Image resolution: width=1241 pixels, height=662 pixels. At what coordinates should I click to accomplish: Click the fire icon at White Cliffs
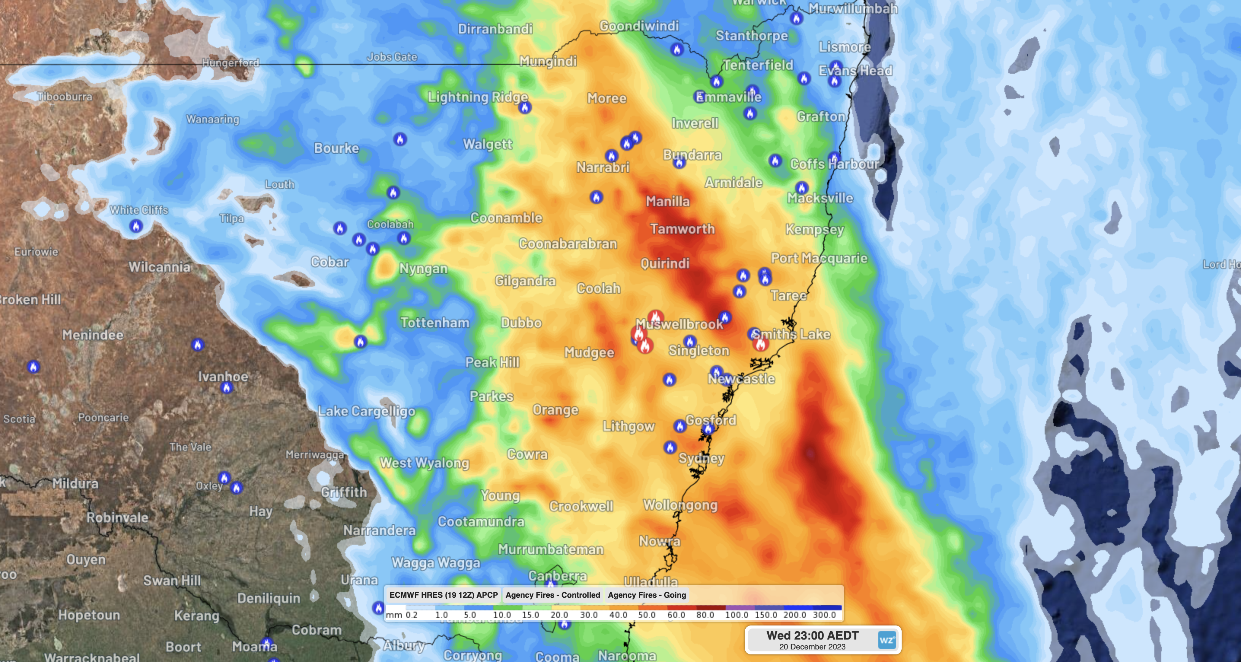click(x=136, y=226)
